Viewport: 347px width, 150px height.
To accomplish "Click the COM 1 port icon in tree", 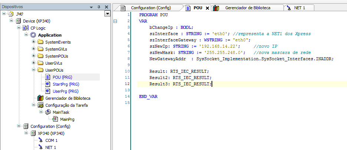I will click(40, 140).
